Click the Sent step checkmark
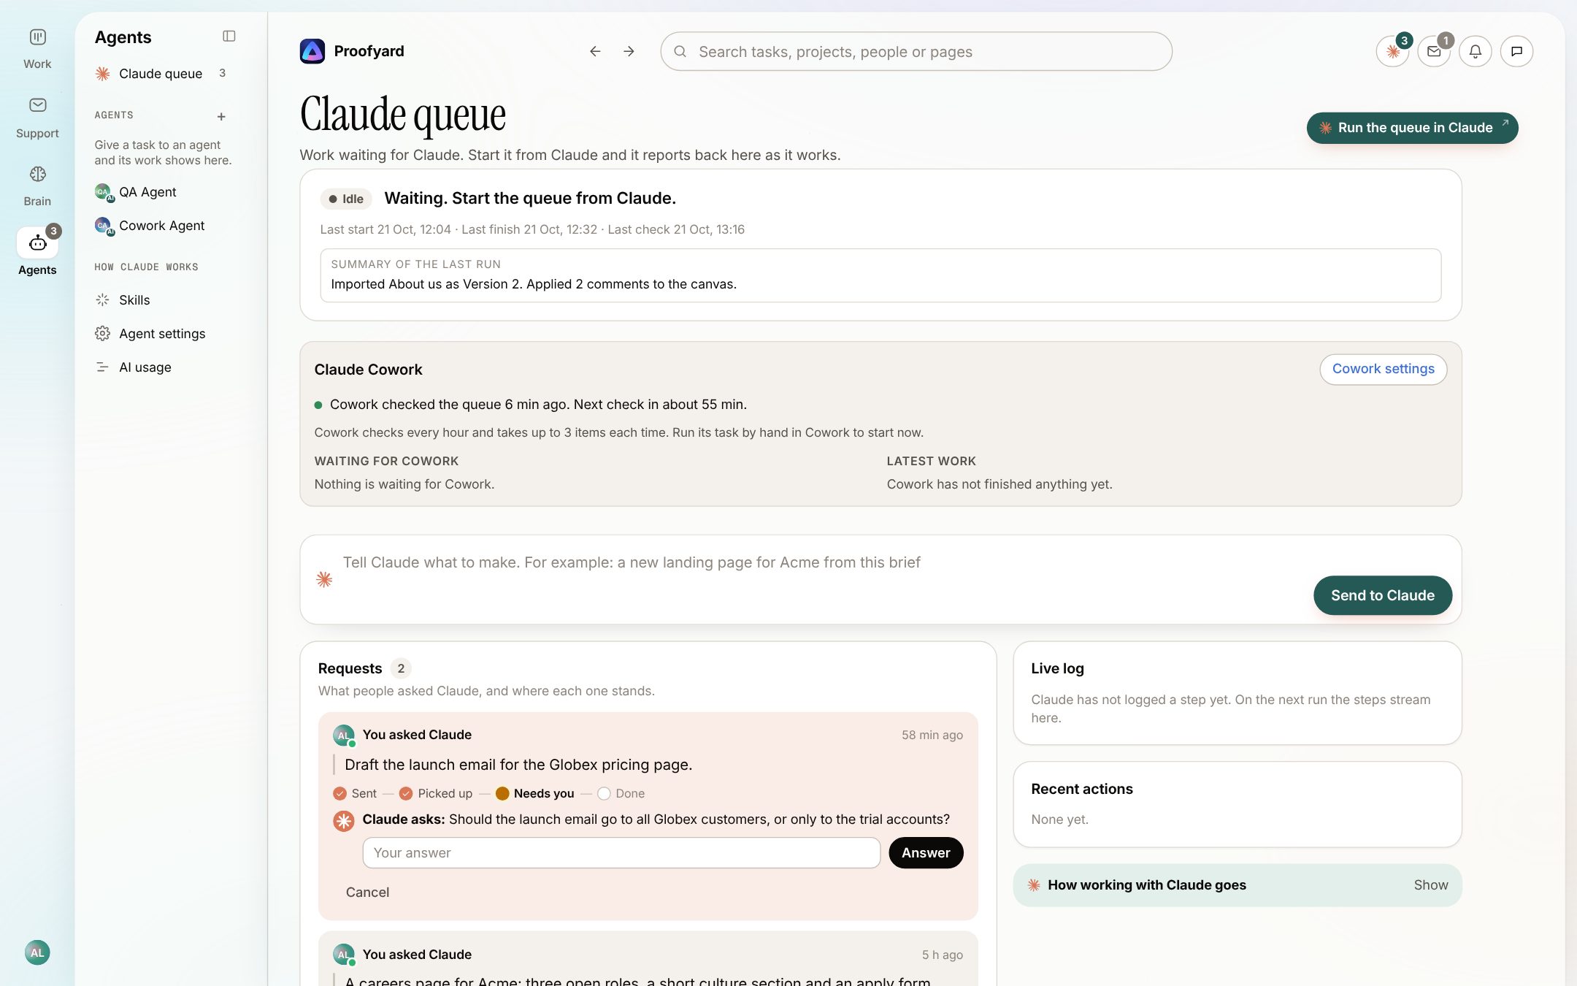The height and width of the screenshot is (986, 1577). (339, 794)
